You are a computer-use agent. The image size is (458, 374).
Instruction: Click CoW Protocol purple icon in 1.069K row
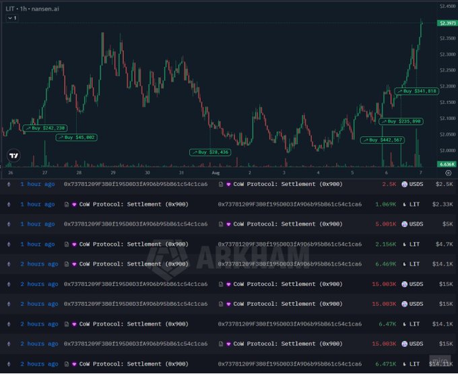pyautogui.click(x=74, y=205)
